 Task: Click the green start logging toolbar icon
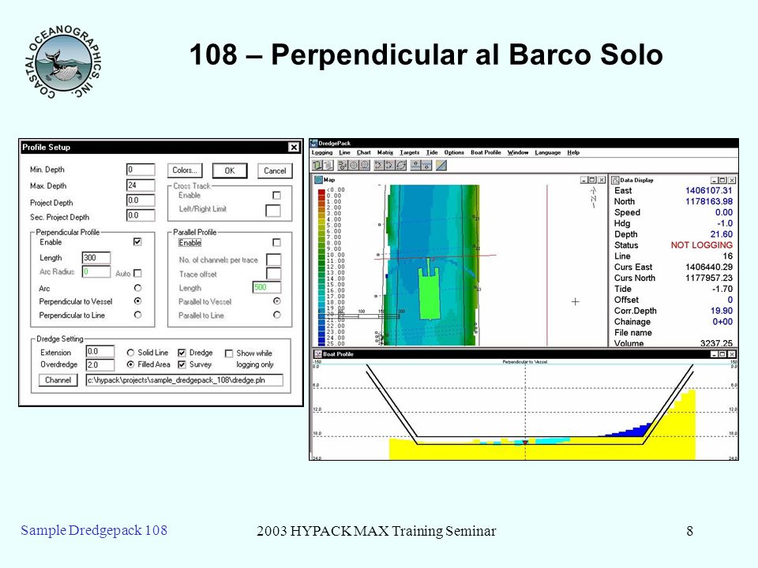[317, 165]
